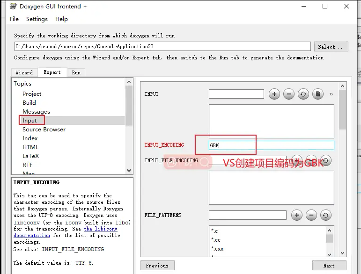Click the INPUT text entry field
Viewport: 361px width, 274px height.
pos(236,94)
